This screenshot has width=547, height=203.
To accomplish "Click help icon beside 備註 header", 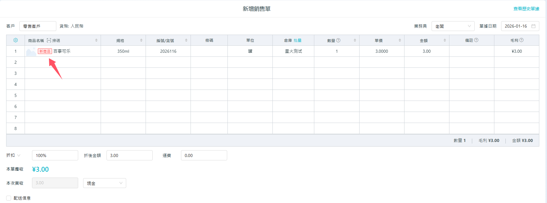I will 476,40.
